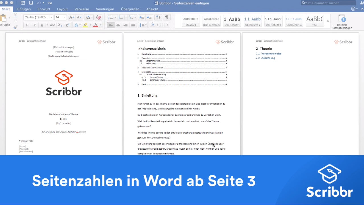
Task: Switch to the Überprüfen tab
Action: coord(130,9)
